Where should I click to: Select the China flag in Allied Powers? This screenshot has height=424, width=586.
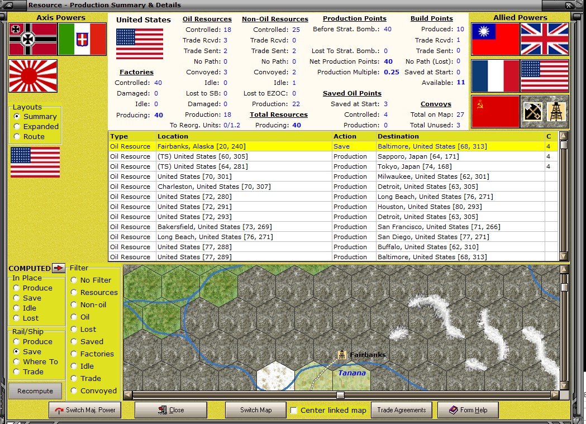coord(496,39)
